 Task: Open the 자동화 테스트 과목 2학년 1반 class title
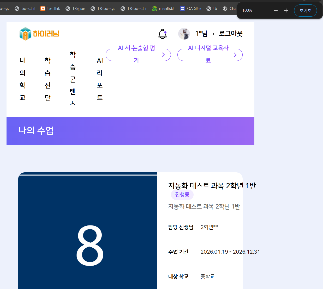[x=212, y=186]
